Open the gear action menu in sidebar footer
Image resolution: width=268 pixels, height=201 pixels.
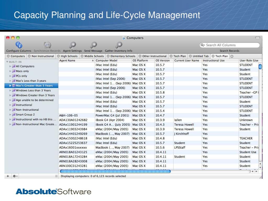coord(15,176)
